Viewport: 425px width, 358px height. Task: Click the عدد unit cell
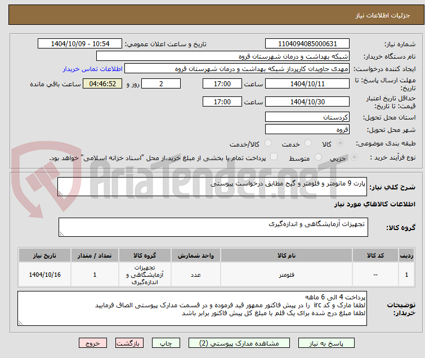point(196,275)
